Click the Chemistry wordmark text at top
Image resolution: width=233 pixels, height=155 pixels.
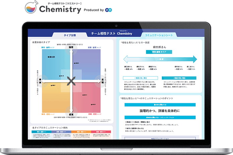(x=60, y=10)
